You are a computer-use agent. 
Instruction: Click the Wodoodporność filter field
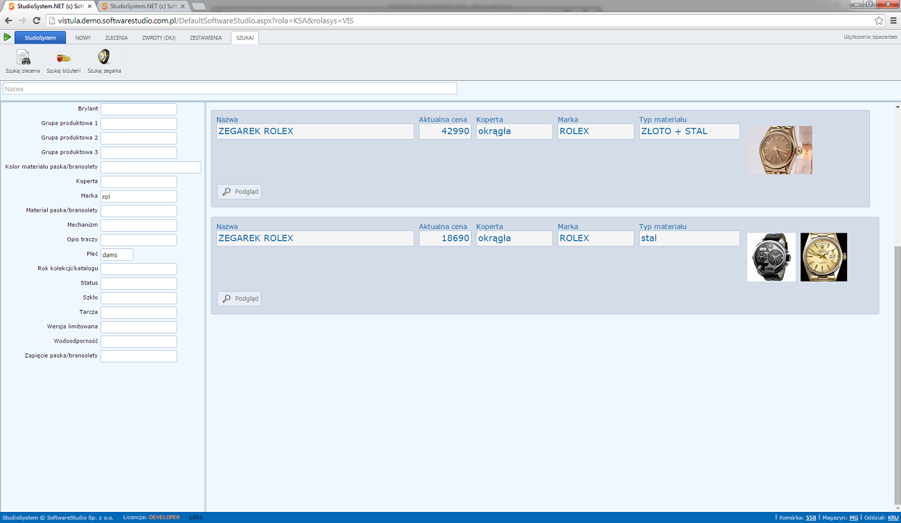tap(139, 342)
